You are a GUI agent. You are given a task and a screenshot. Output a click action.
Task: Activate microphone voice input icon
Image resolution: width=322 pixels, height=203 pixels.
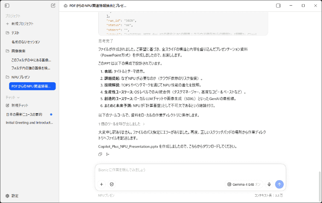269,185
